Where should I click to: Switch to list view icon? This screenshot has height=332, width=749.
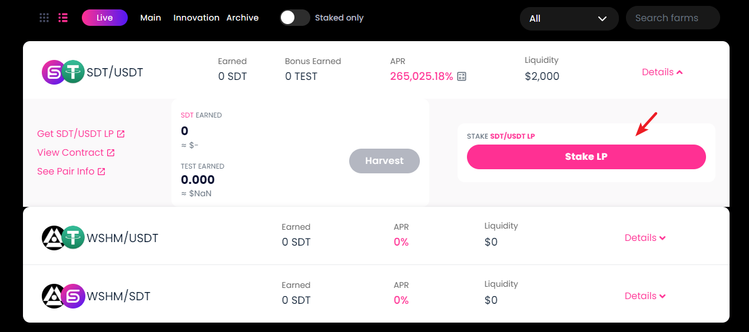pos(63,18)
